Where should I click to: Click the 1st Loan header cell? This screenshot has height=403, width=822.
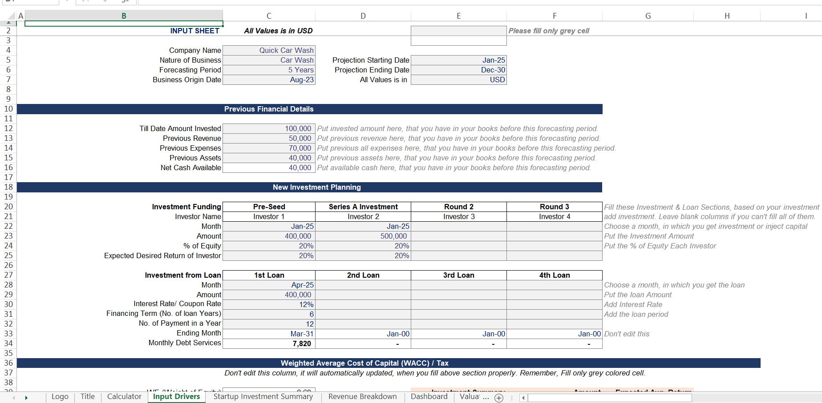click(269, 275)
